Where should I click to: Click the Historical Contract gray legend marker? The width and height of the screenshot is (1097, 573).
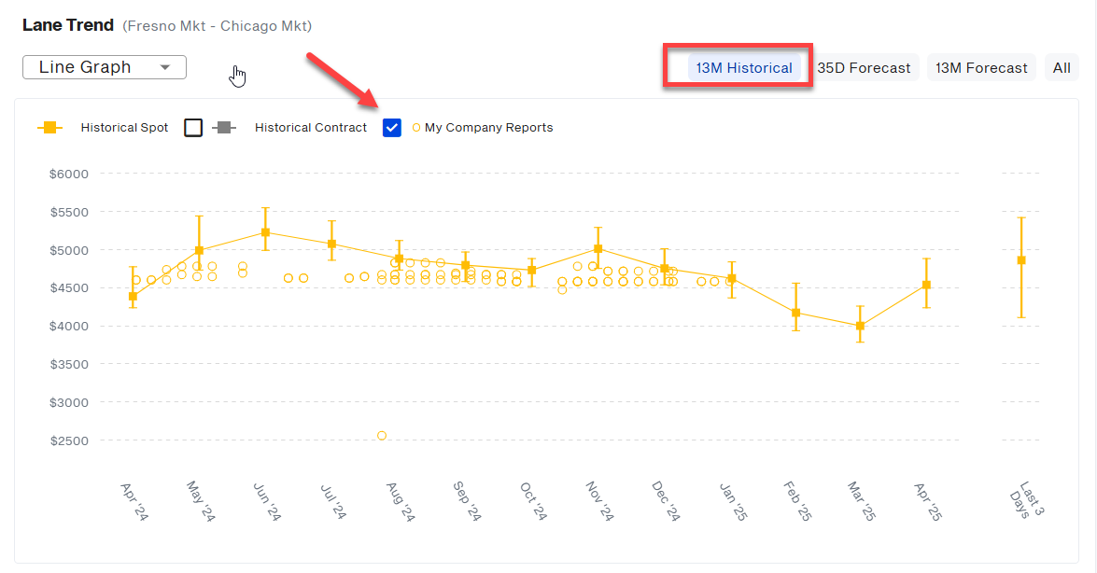point(224,127)
